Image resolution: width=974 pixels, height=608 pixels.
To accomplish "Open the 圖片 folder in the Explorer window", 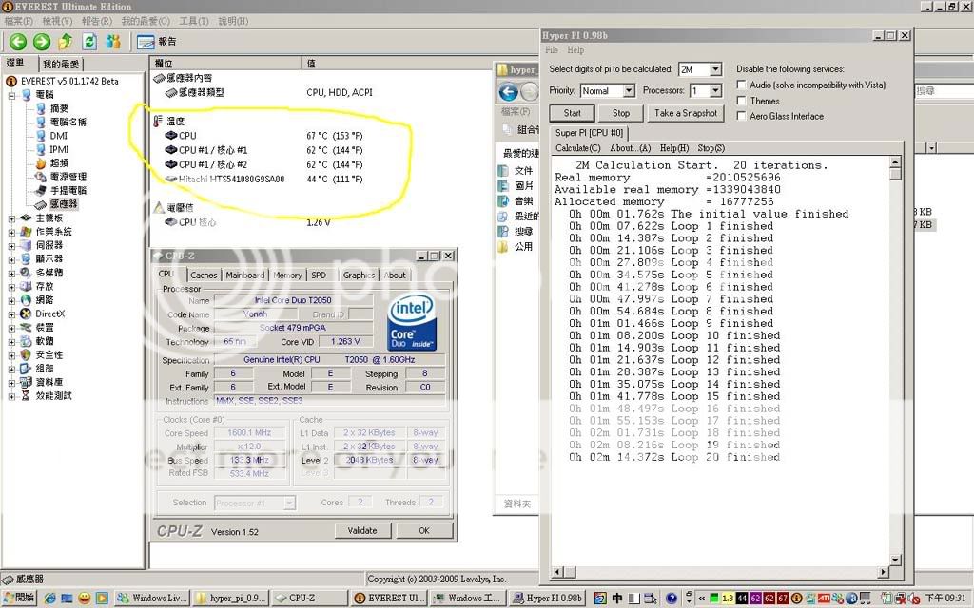I will coord(516,185).
